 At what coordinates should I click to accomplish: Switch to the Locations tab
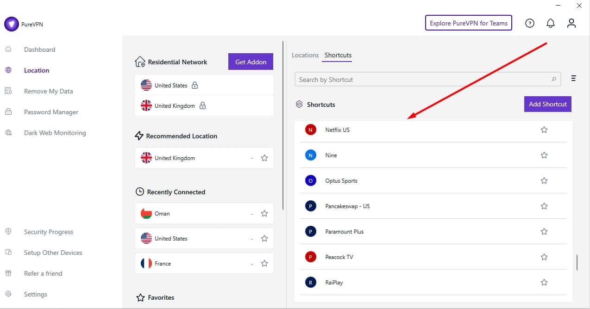pyautogui.click(x=305, y=55)
